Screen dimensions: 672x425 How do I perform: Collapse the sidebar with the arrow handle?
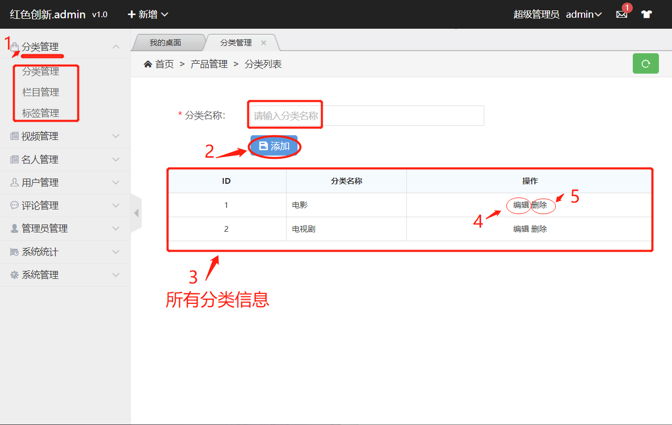pos(136,212)
